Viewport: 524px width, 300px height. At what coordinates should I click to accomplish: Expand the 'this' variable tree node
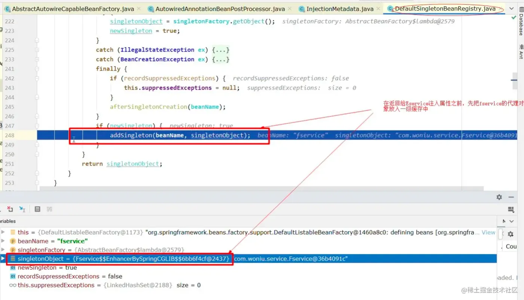click(3, 232)
